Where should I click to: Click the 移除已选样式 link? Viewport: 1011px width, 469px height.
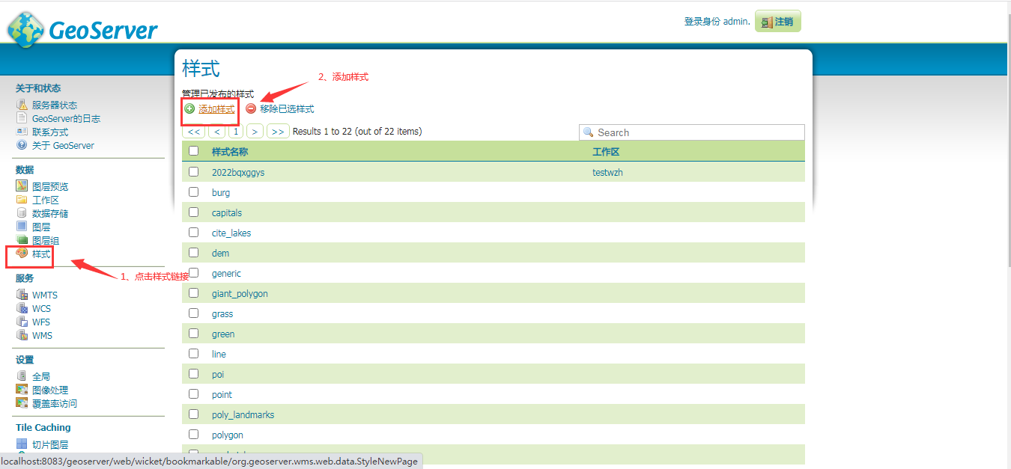tap(287, 109)
